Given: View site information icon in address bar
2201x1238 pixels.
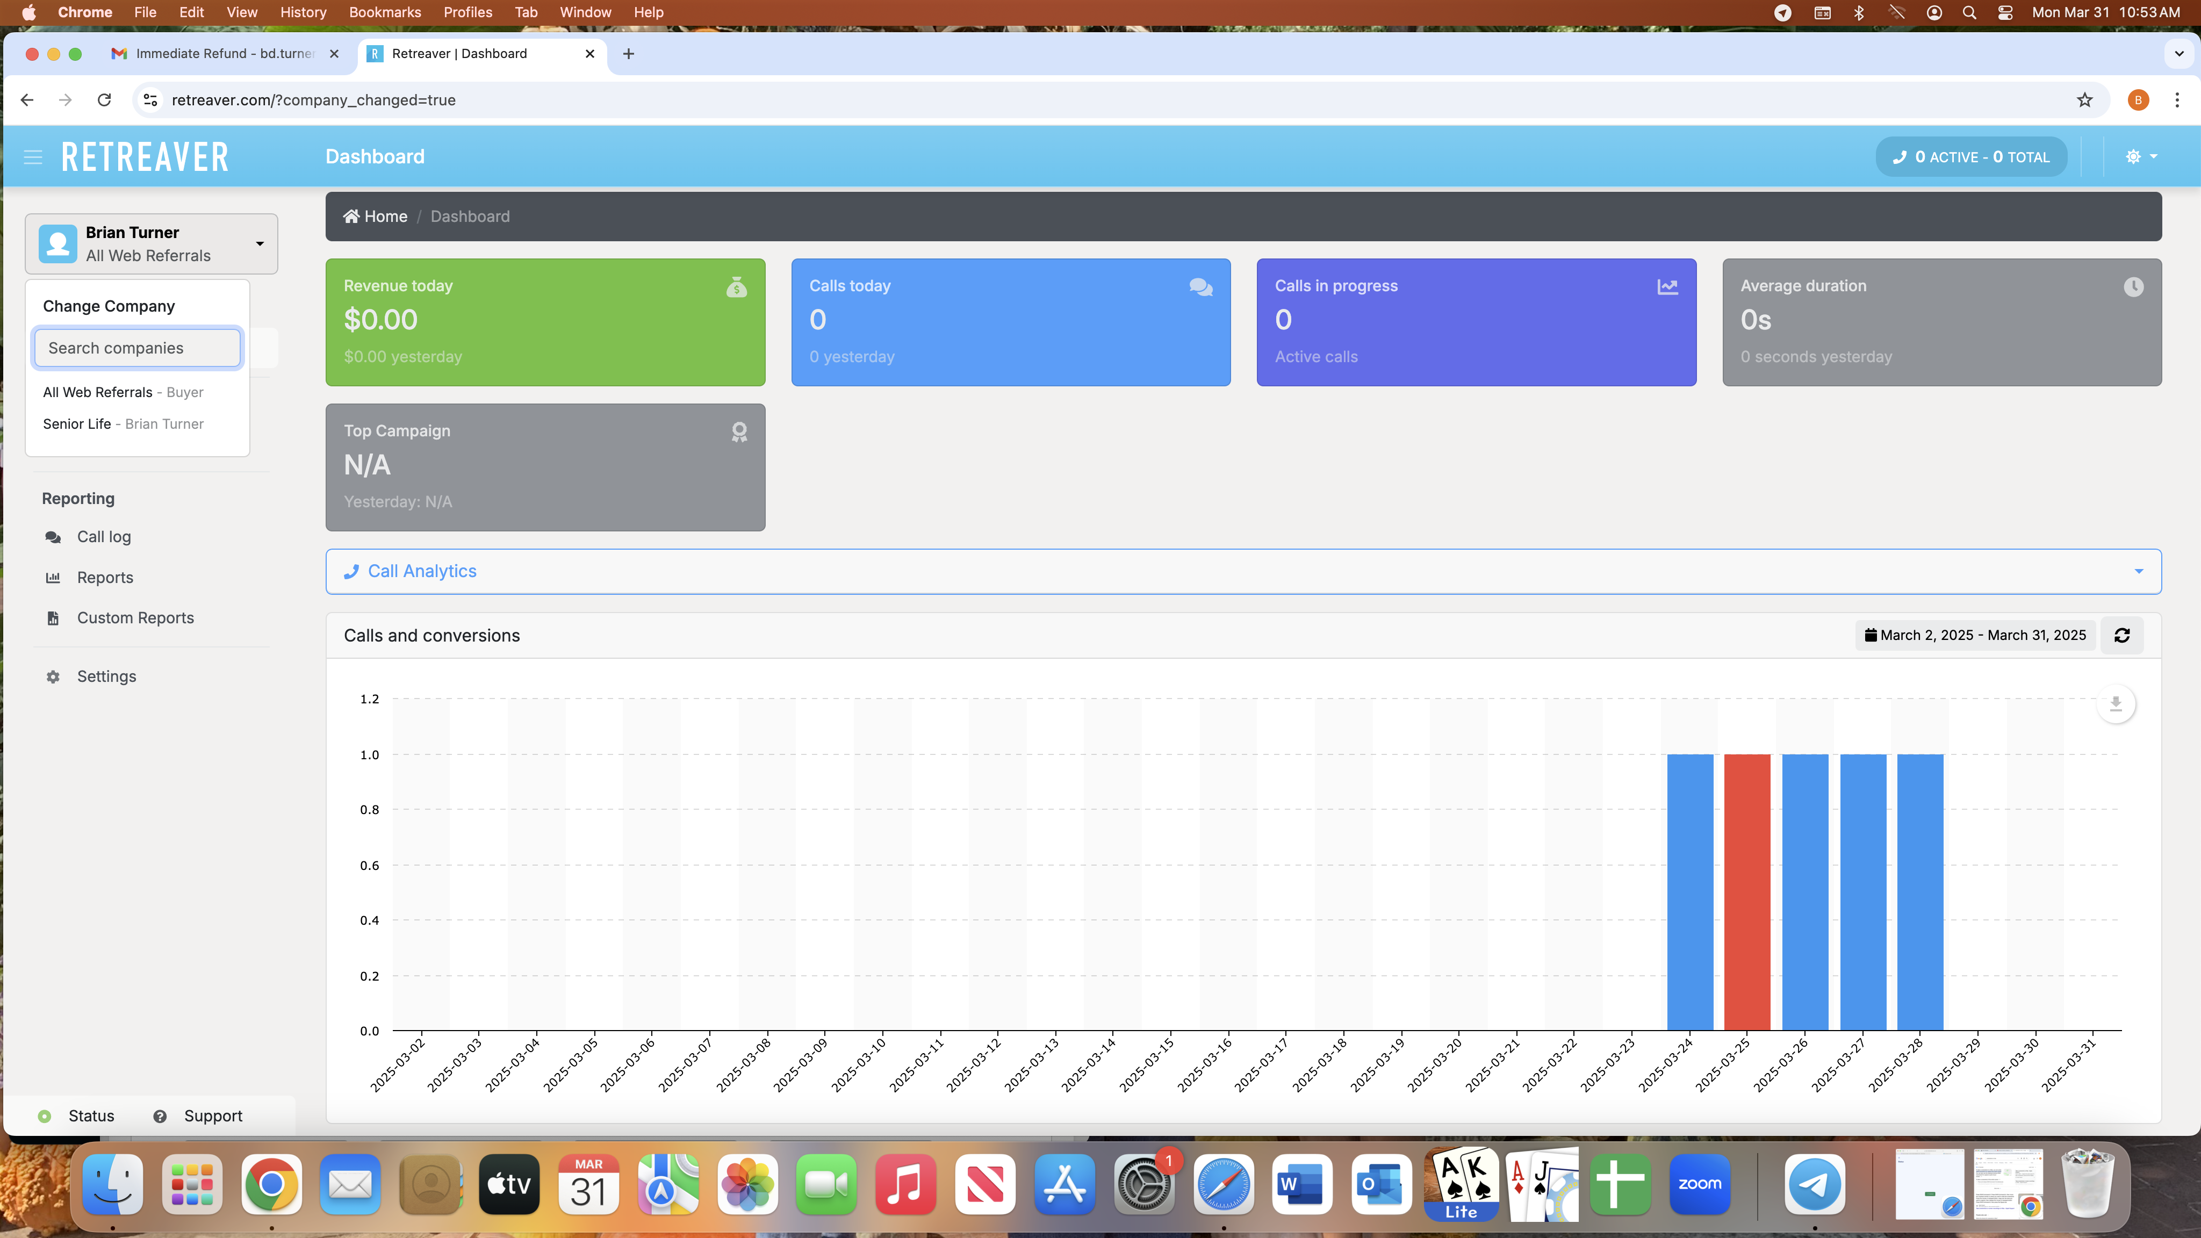Looking at the screenshot, I should (150, 100).
